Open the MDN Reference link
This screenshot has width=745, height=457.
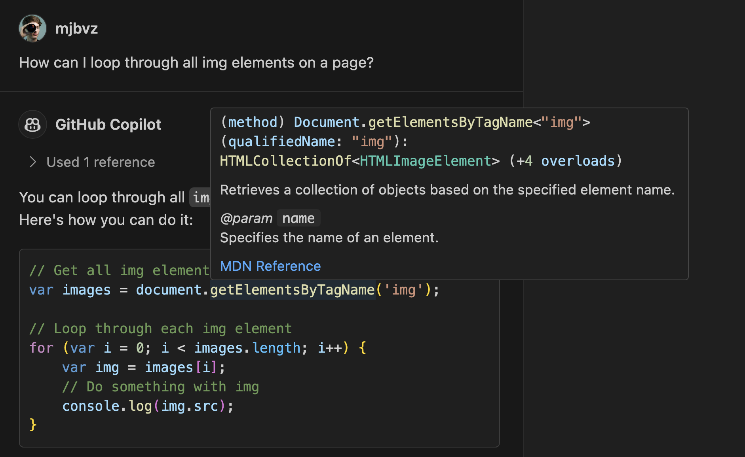[x=270, y=266]
